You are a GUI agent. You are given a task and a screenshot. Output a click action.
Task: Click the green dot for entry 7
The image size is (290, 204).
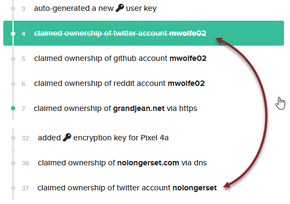13,108
